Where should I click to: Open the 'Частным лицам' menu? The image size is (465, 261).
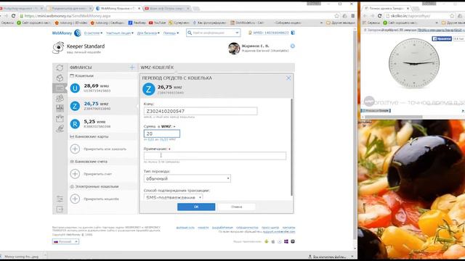click(x=119, y=33)
